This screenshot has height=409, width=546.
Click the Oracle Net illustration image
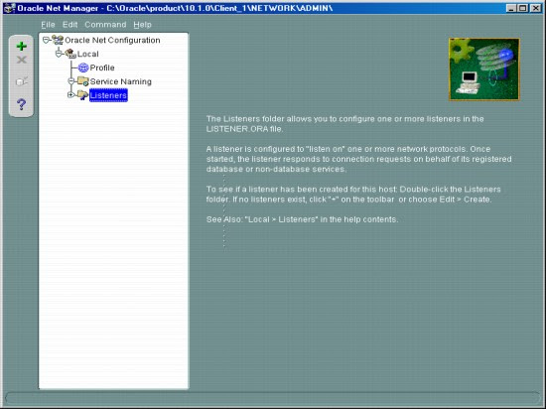pos(484,69)
